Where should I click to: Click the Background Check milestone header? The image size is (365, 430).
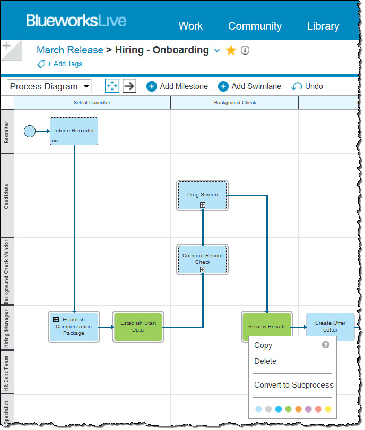tap(235, 103)
